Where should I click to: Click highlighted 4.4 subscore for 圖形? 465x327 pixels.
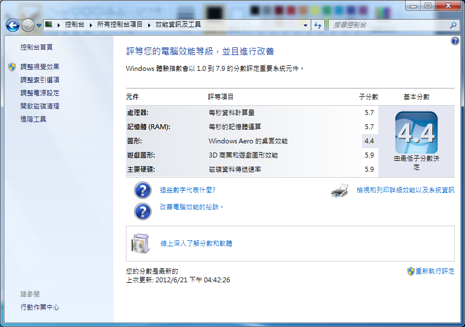coord(369,141)
